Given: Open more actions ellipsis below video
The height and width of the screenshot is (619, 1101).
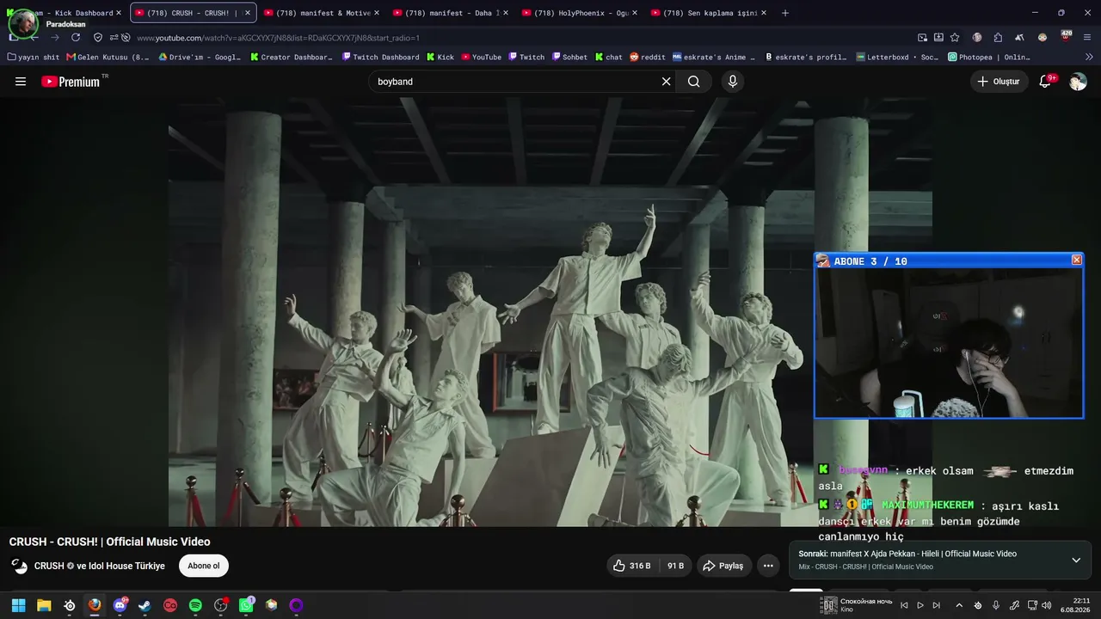Looking at the screenshot, I should [768, 566].
